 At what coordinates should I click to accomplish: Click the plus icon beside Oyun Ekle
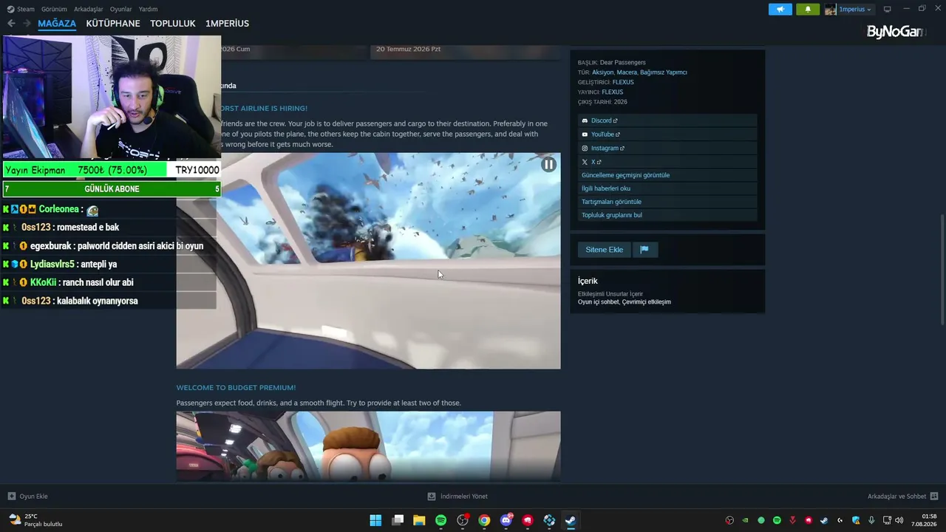[11, 497]
